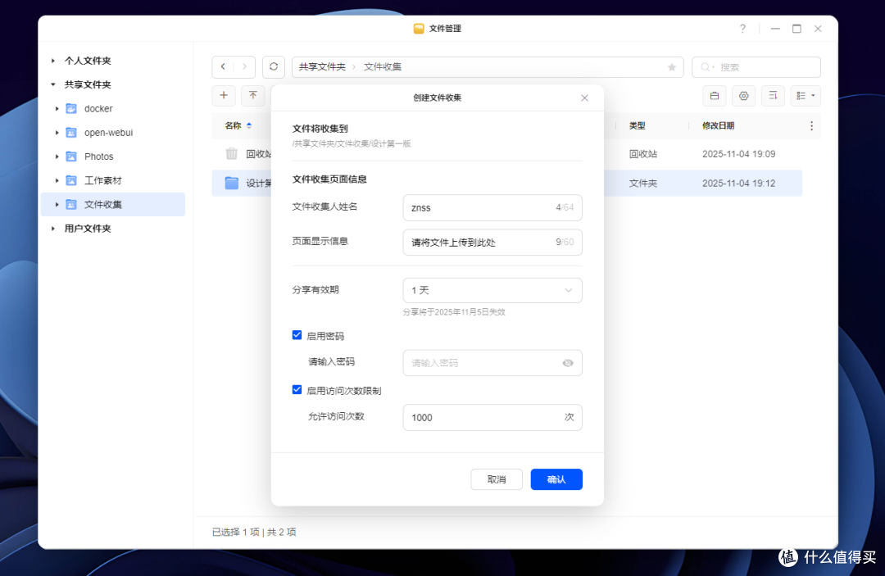This screenshot has height=576, width=885.
Task: Click the 2025-11-04 19:12 date cell
Action: point(739,184)
